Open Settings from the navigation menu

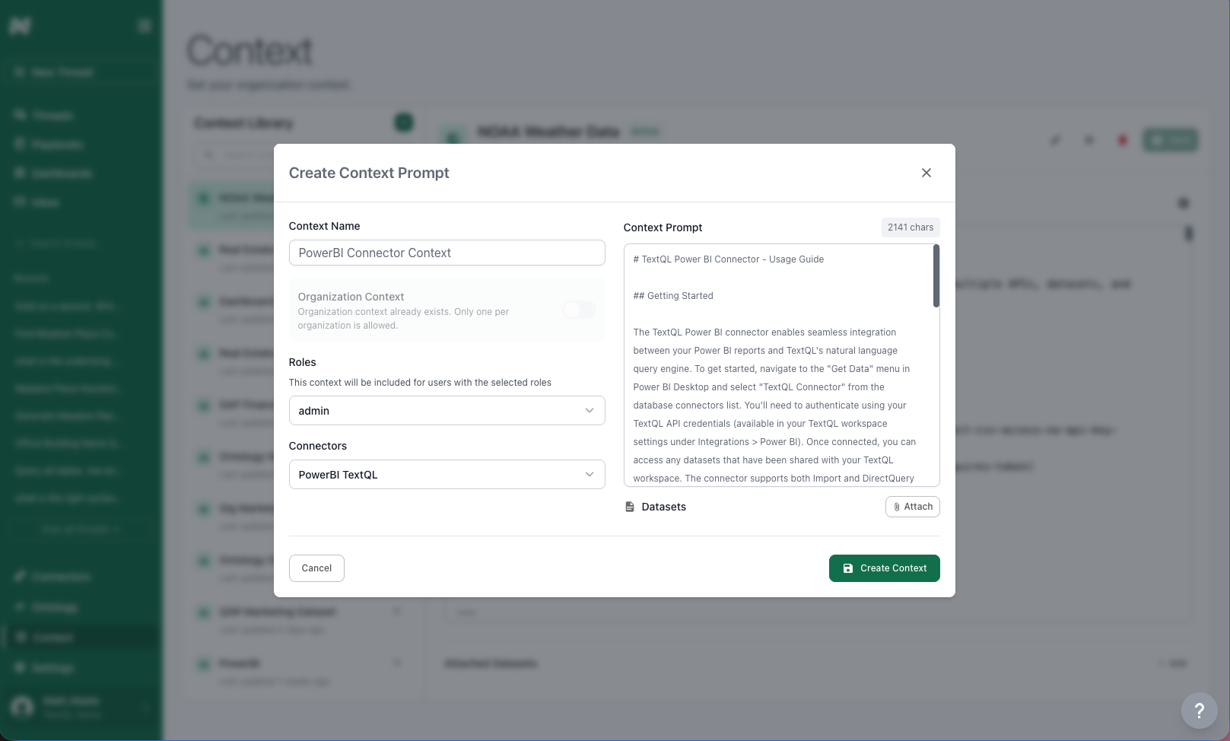[x=51, y=667]
